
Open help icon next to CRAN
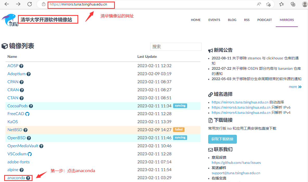coord(22,90)
